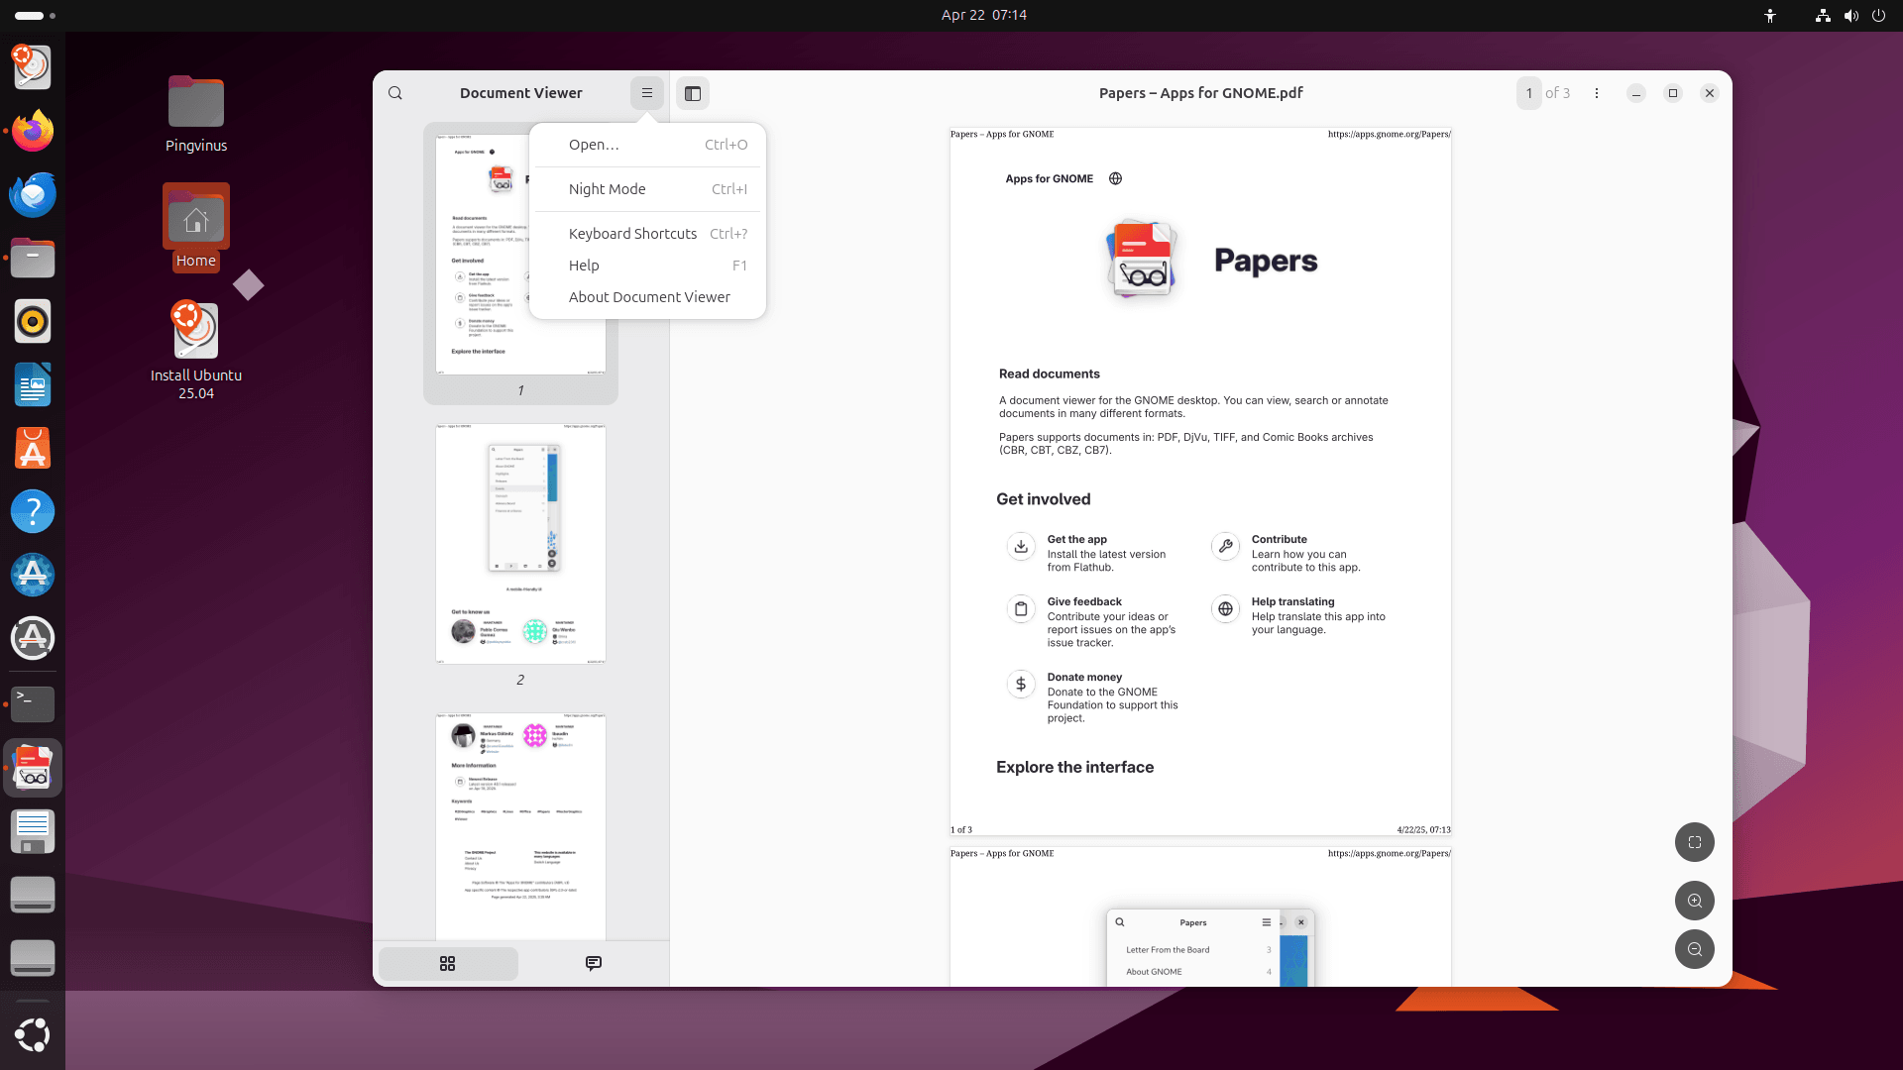The image size is (1903, 1070).
Task: Click the Donate money link text
Action: tap(1084, 678)
